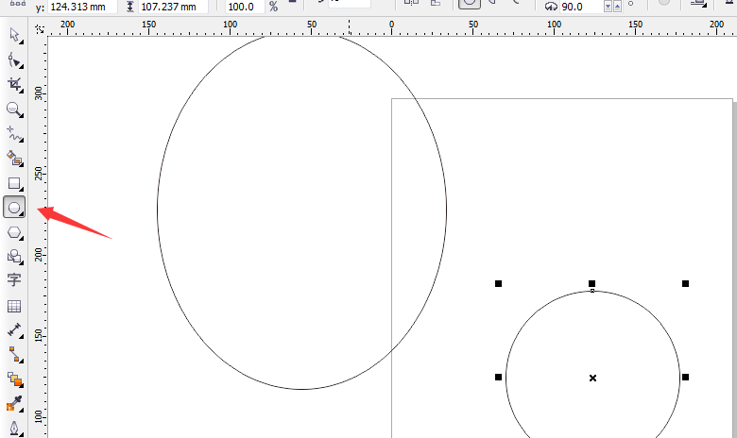Select the Outline Pen tool
Image resolution: width=737 pixels, height=438 pixels.
coord(14,429)
